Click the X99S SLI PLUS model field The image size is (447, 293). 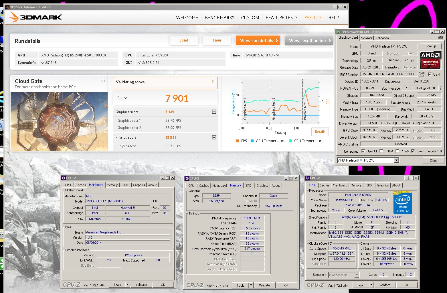pyautogui.click(x=112, y=201)
